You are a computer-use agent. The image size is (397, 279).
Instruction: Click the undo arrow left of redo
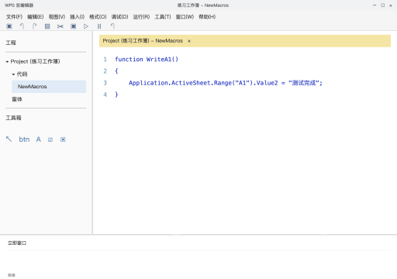[22, 26]
